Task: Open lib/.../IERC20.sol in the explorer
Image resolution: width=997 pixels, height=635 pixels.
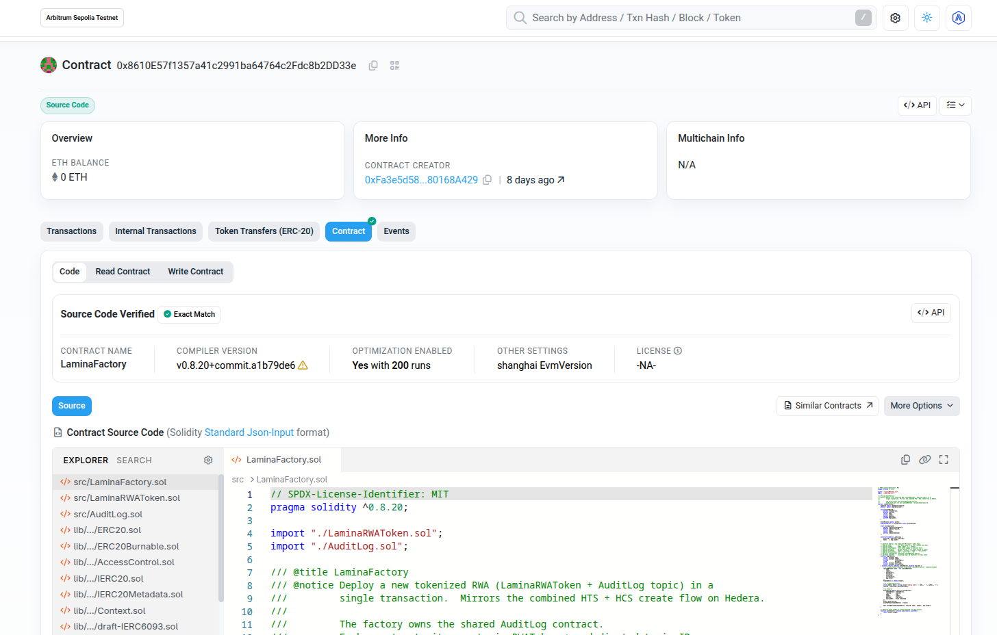Action: [136, 579]
